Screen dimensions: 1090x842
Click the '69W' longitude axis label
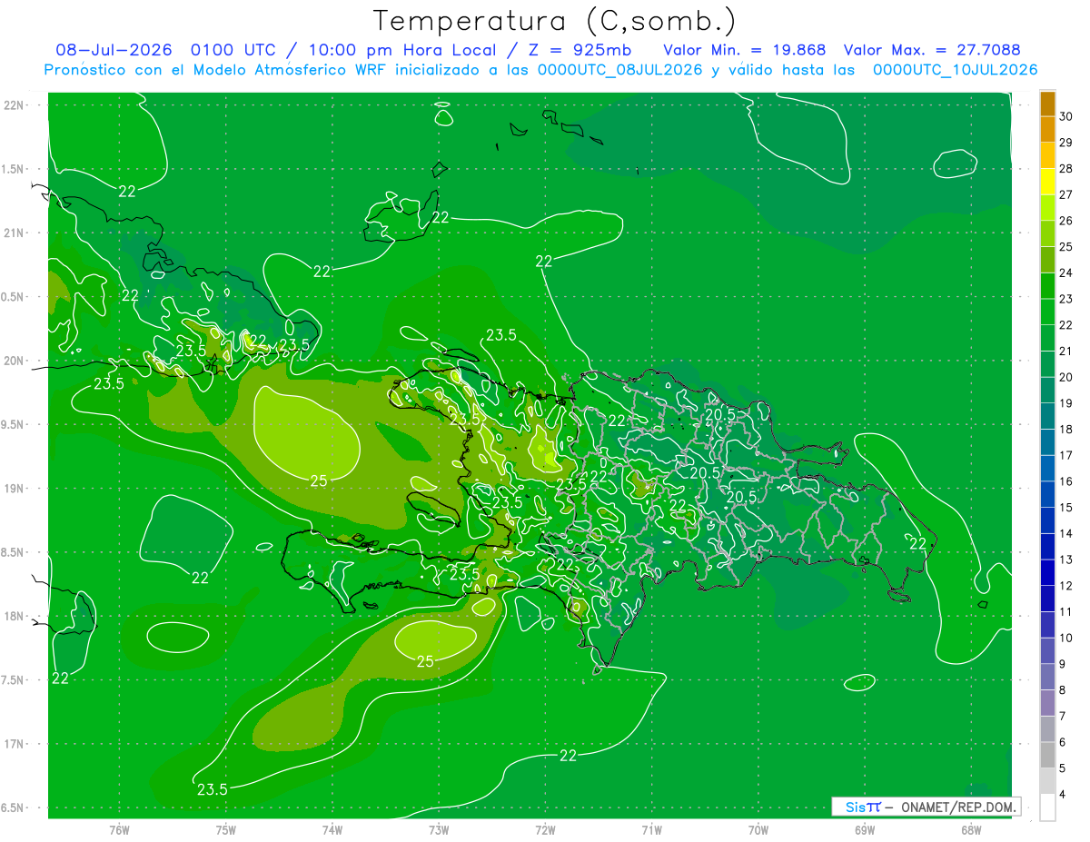[865, 829]
